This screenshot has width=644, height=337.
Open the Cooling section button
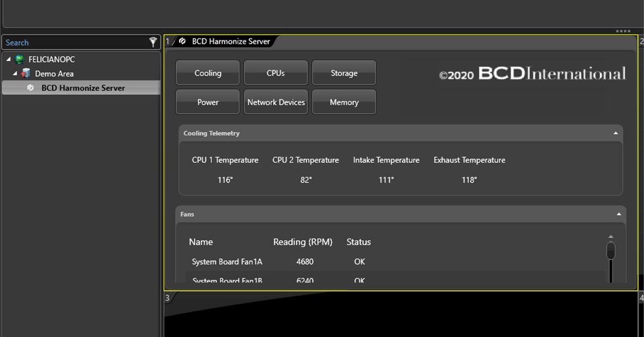click(x=208, y=72)
